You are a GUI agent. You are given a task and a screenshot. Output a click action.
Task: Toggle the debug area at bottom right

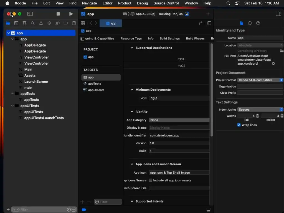(209, 210)
